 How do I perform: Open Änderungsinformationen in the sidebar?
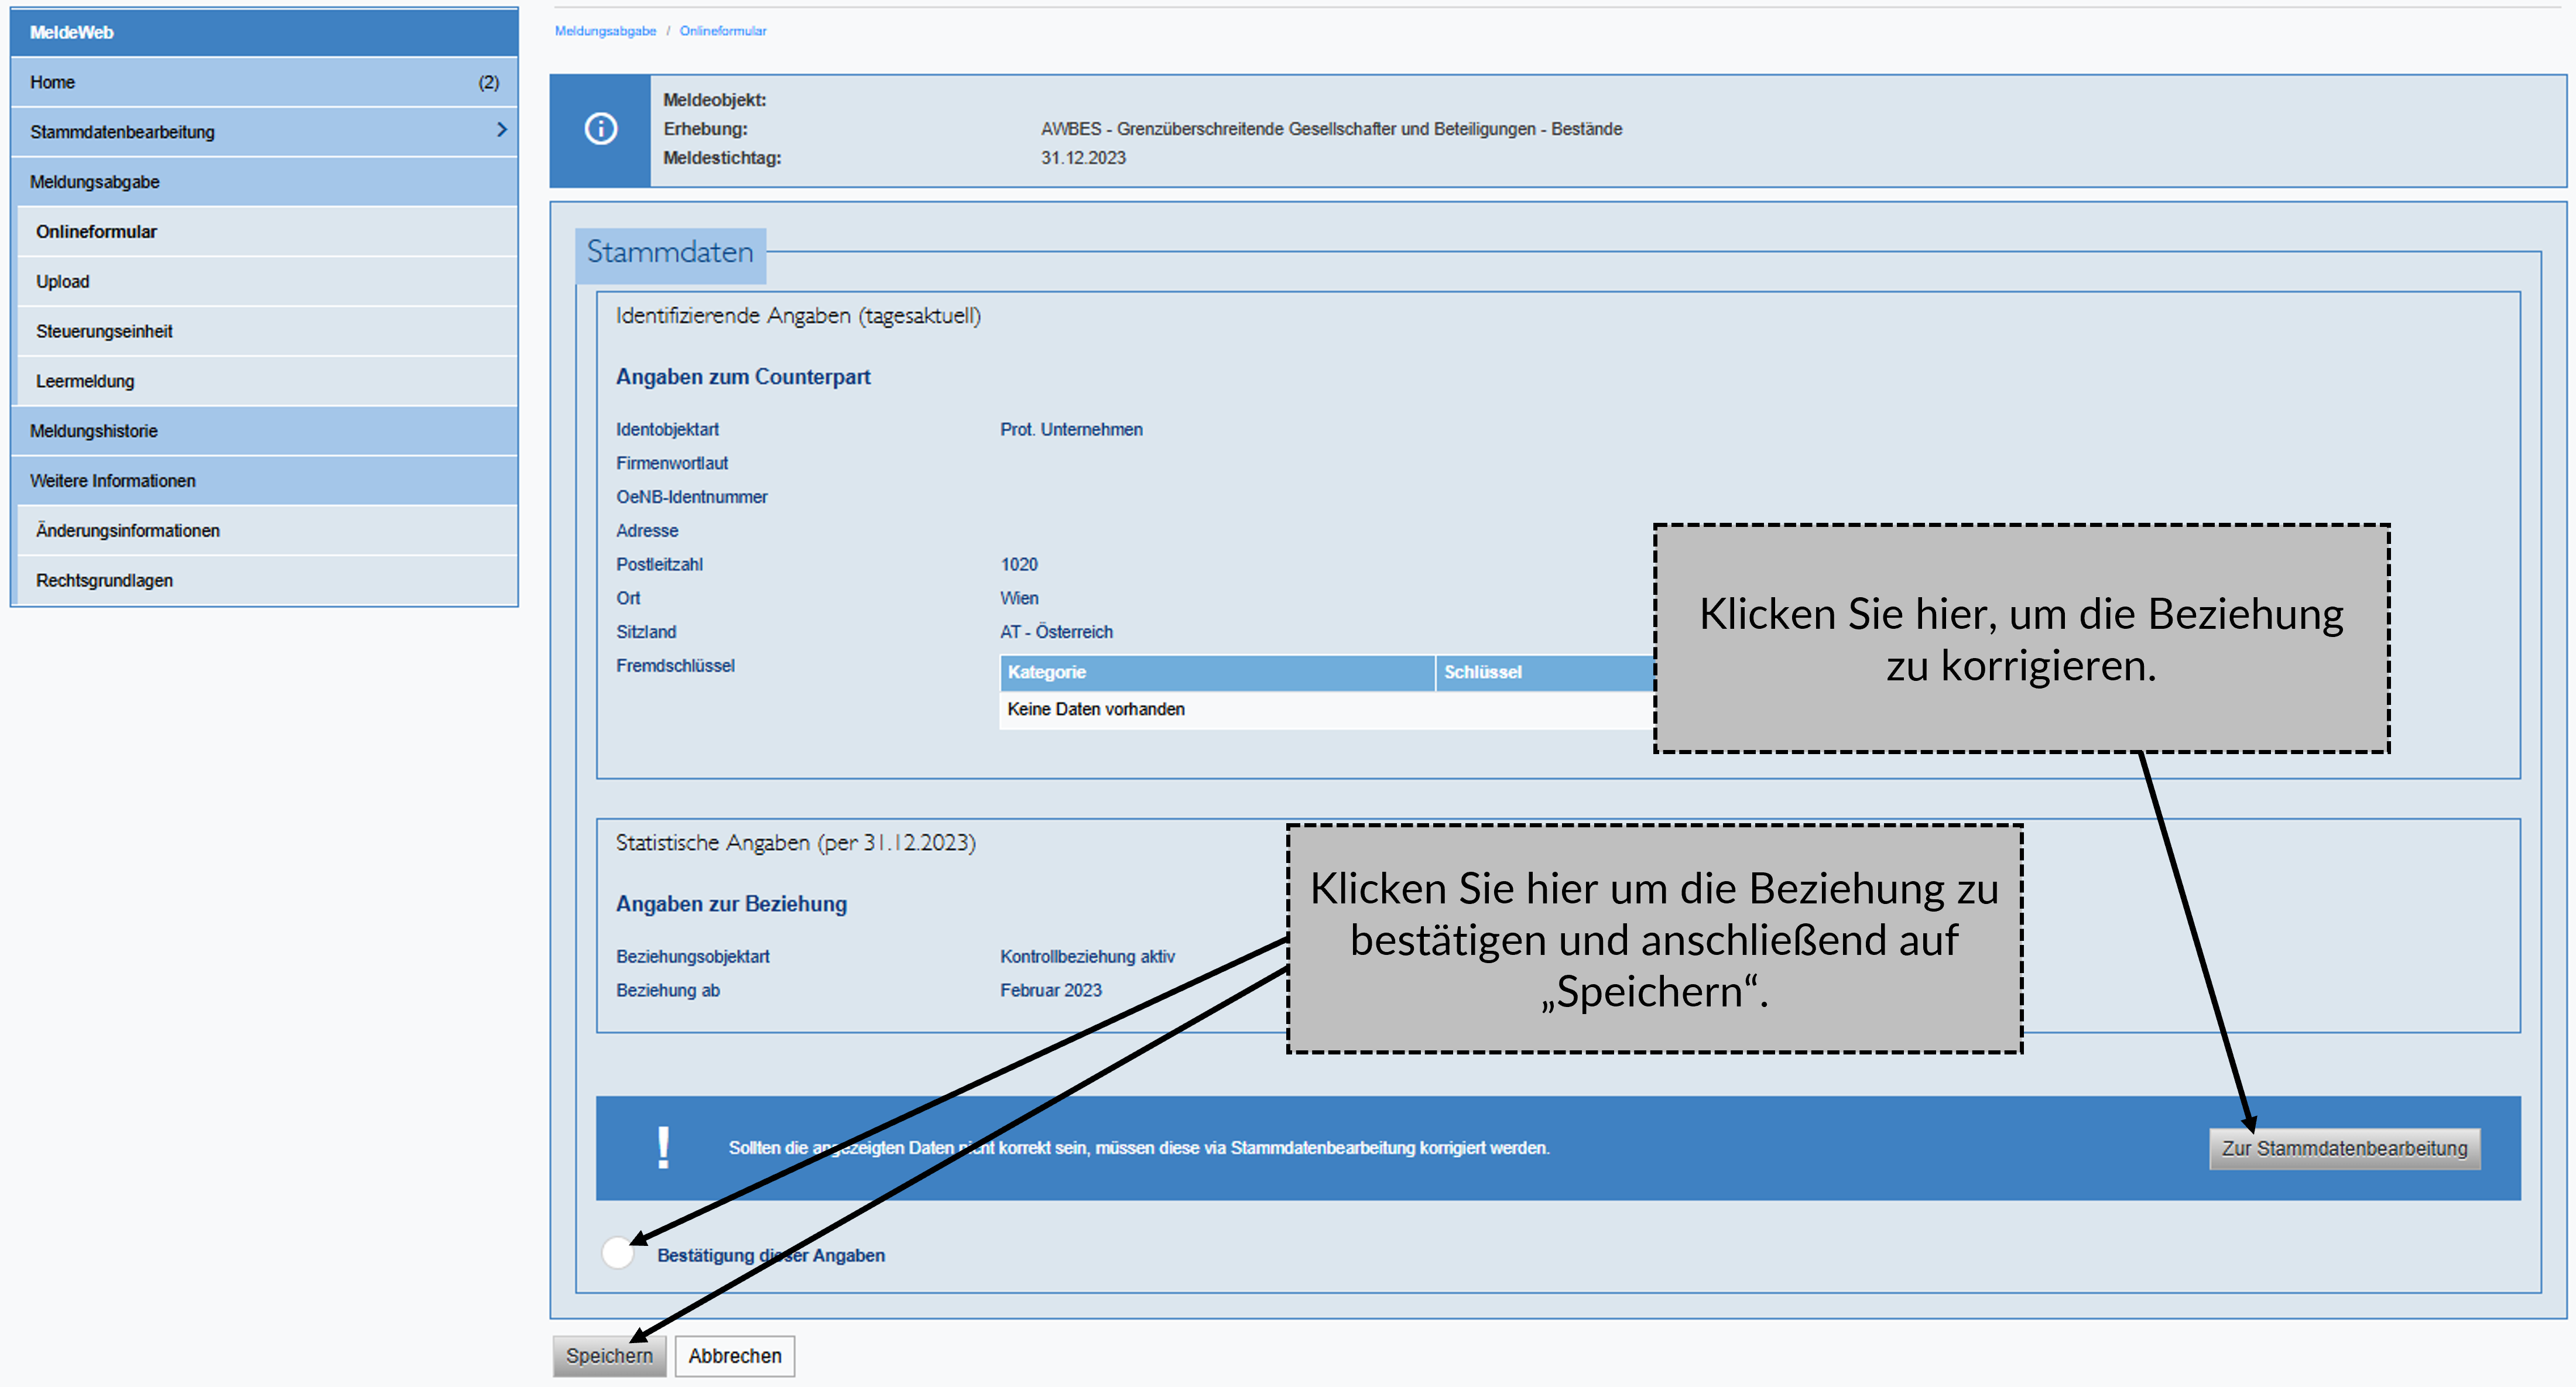128,531
